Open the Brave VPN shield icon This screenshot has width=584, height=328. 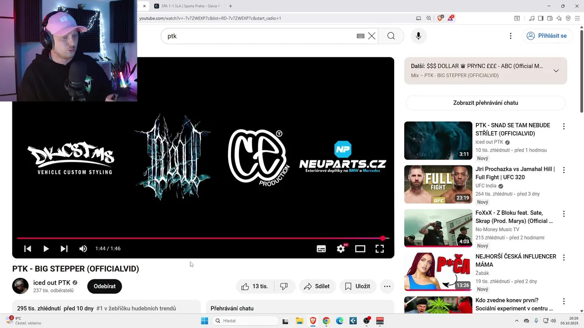point(568,18)
